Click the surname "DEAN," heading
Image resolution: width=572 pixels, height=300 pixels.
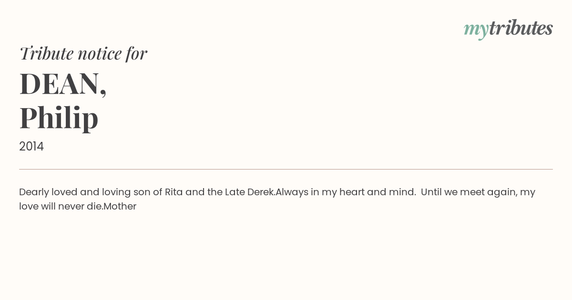point(63,84)
